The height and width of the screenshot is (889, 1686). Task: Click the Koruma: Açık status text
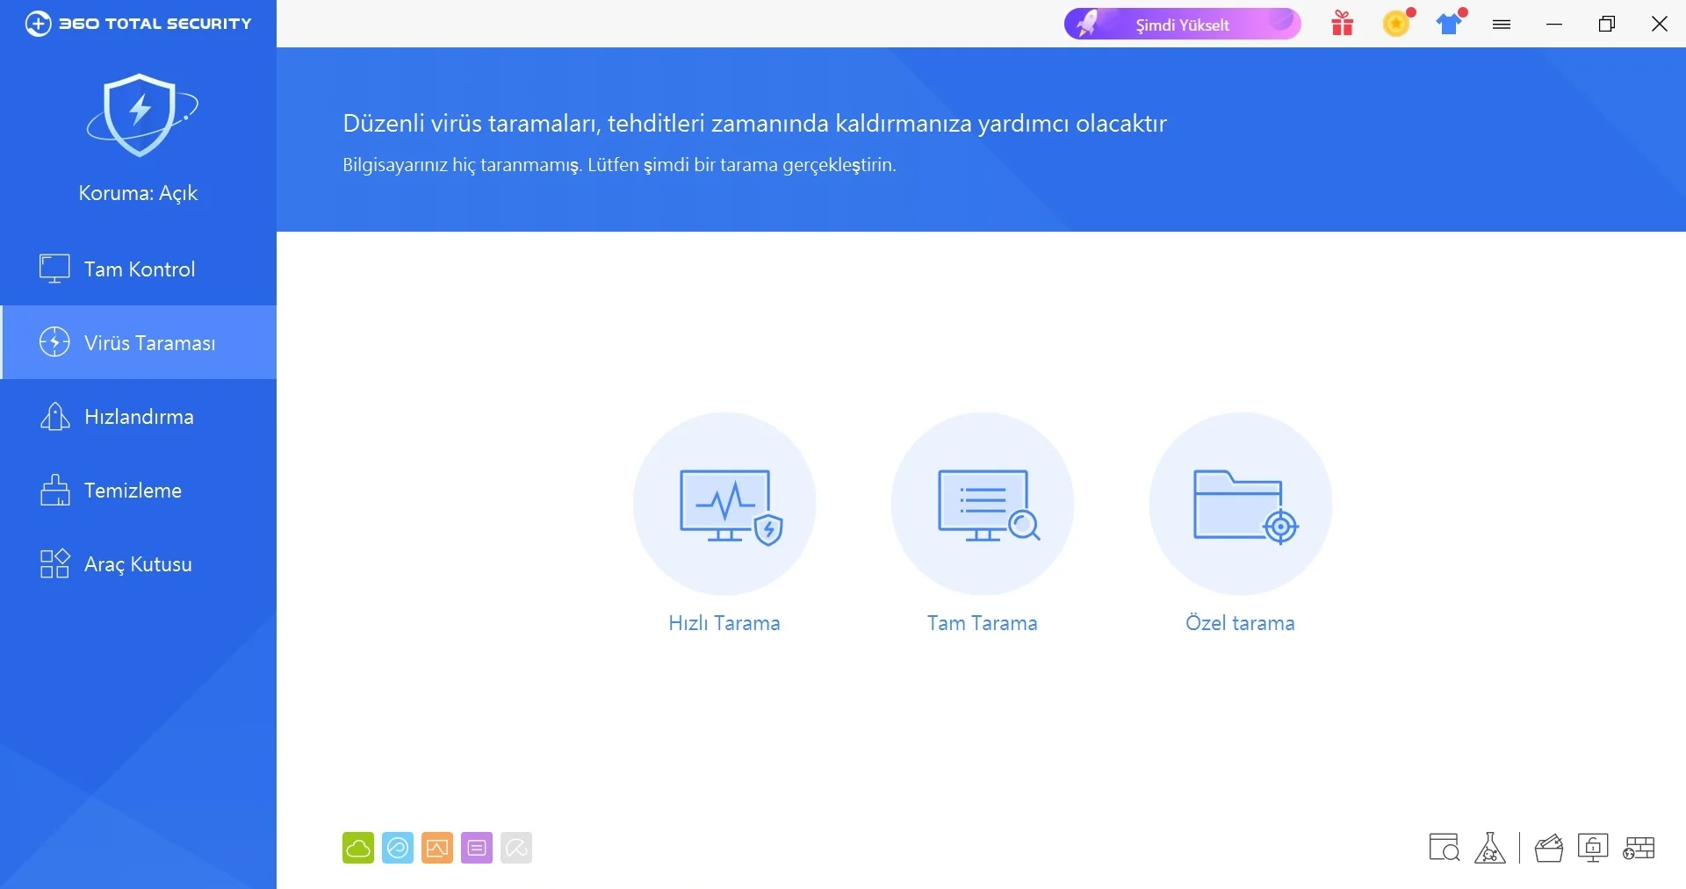coord(138,193)
